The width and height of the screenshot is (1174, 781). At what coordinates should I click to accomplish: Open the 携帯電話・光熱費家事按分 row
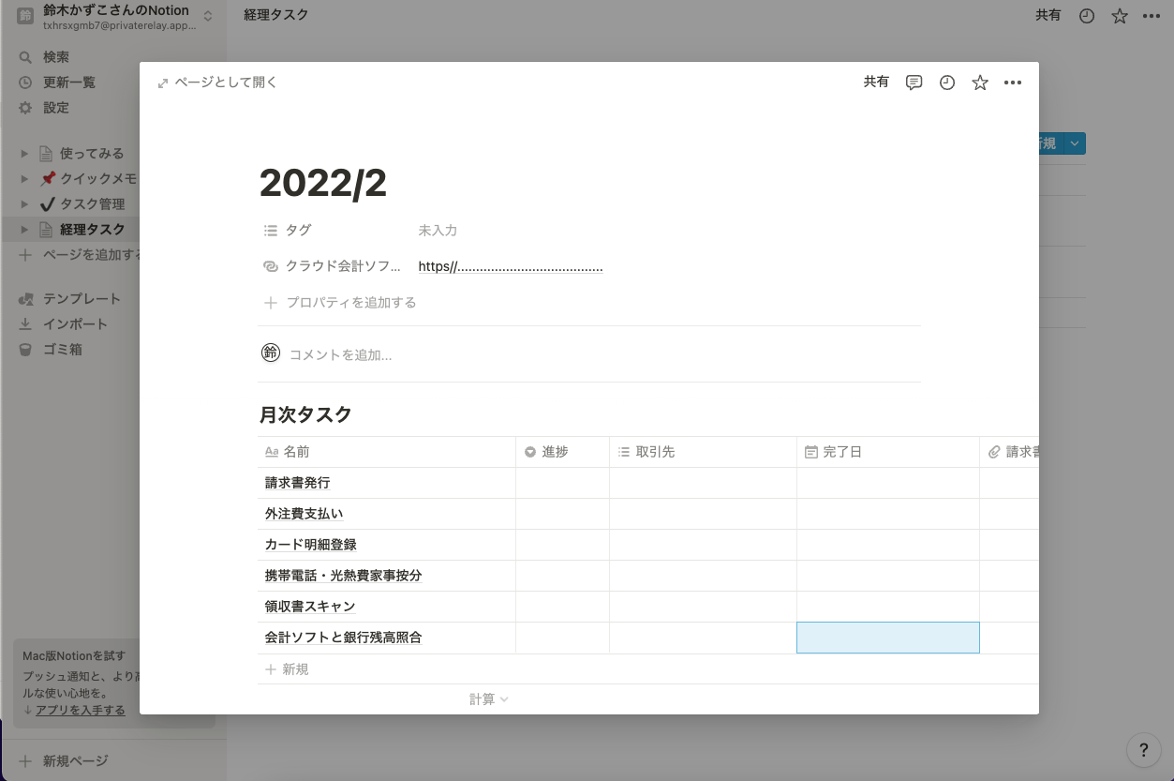point(343,576)
